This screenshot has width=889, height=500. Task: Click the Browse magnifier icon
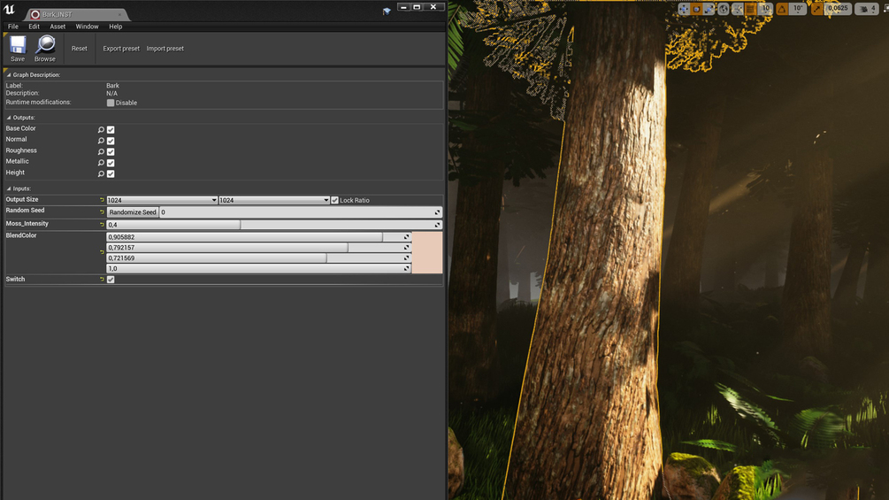tap(45, 45)
